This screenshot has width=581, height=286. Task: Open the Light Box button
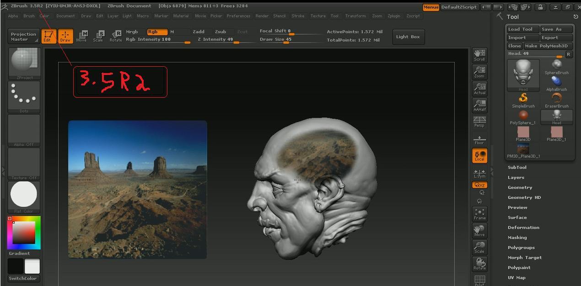pyautogui.click(x=408, y=37)
